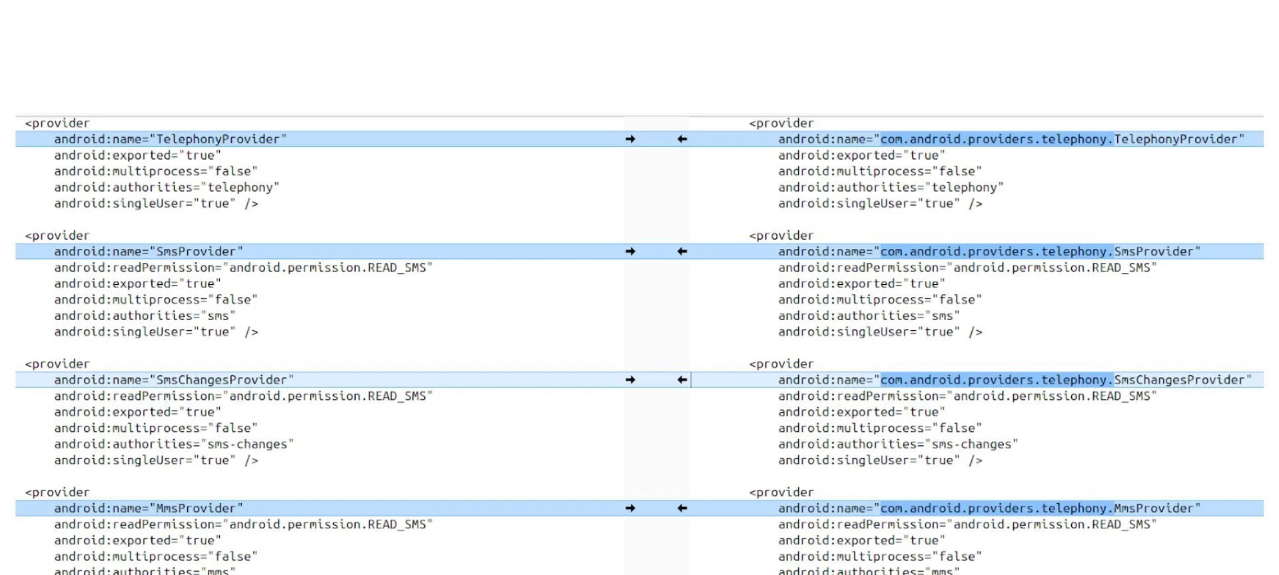This screenshot has width=1279, height=575.
Task: Click left arrow on SmsChangesProvider diff row
Action: click(682, 380)
